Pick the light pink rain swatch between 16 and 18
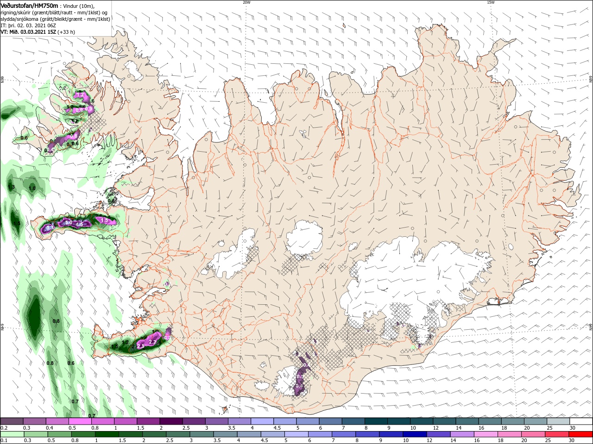Viewport: 593px width, 444px height. coord(486,434)
